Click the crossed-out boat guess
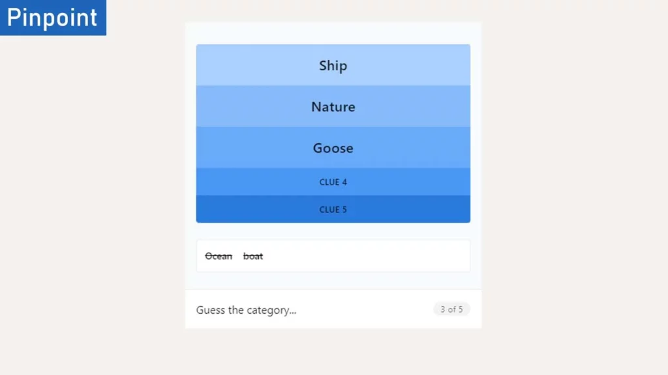The width and height of the screenshot is (668, 375). coord(253,257)
